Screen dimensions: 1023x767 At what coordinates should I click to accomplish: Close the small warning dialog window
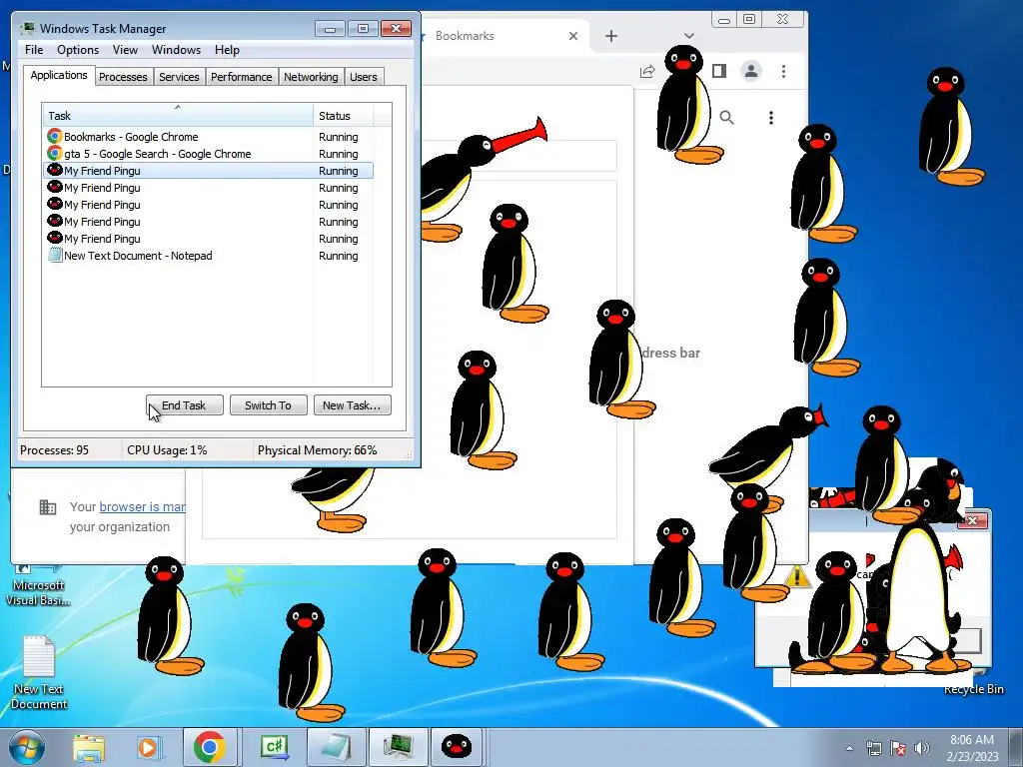click(x=972, y=520)
